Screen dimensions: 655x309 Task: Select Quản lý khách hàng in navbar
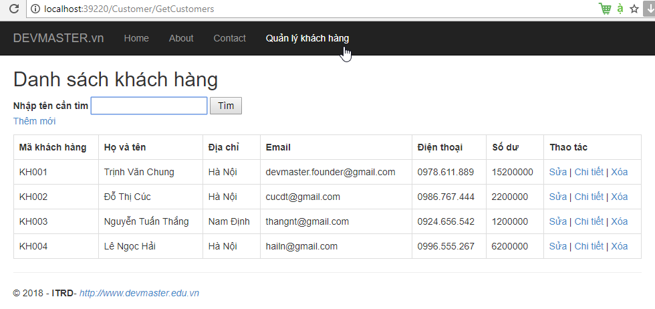pos(307,38)
